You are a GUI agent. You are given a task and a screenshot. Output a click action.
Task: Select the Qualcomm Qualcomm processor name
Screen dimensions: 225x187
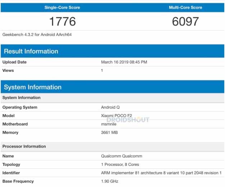(x=121, y=156)
